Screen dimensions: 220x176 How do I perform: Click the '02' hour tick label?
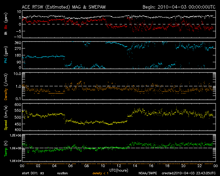pyautogui.click(x=38, y=166)
